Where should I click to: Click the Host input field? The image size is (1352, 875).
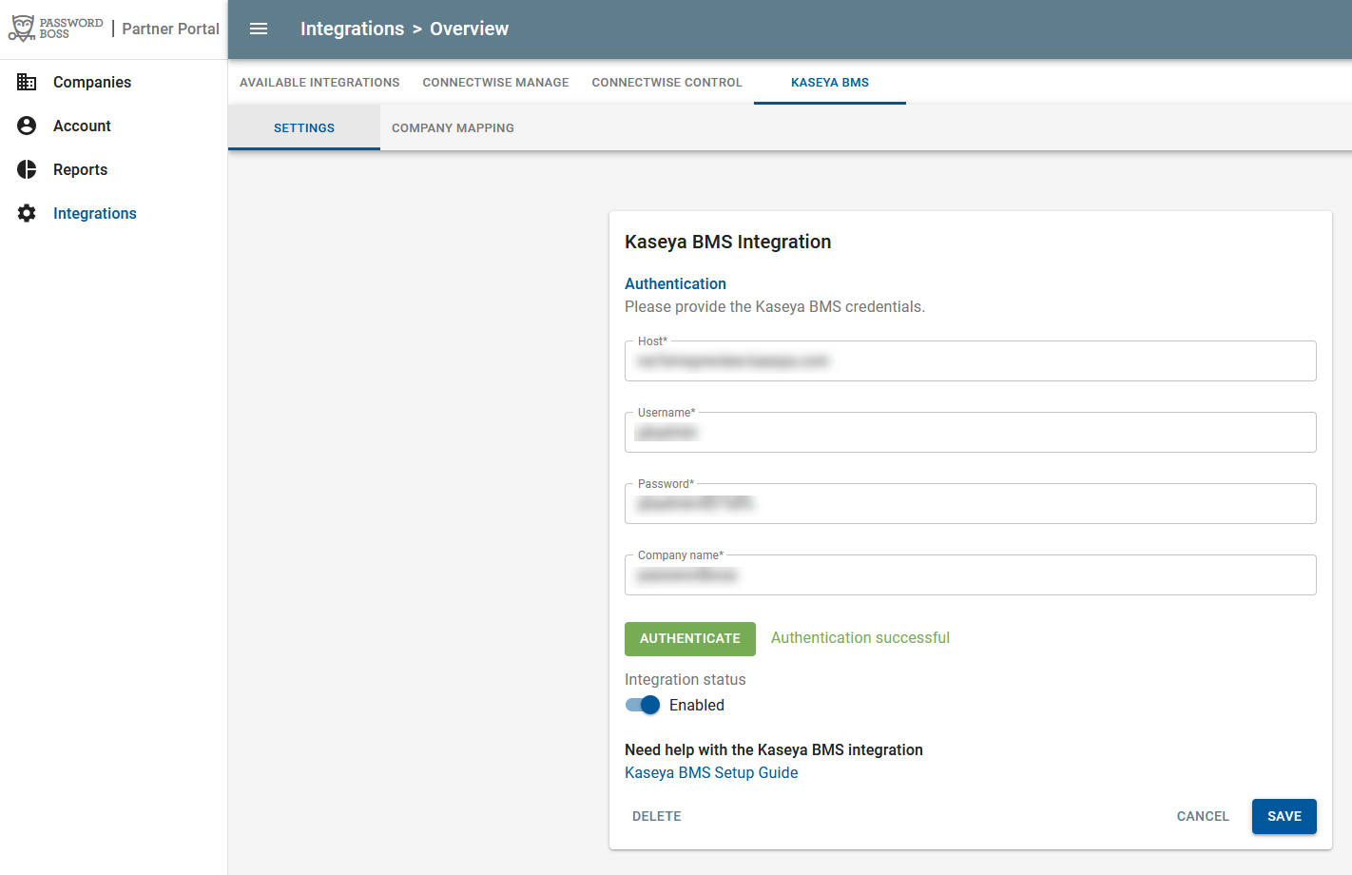(x=970, y=360)
